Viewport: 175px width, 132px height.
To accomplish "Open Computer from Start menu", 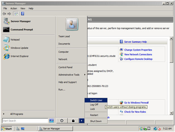I will click(x=64, y=52).
